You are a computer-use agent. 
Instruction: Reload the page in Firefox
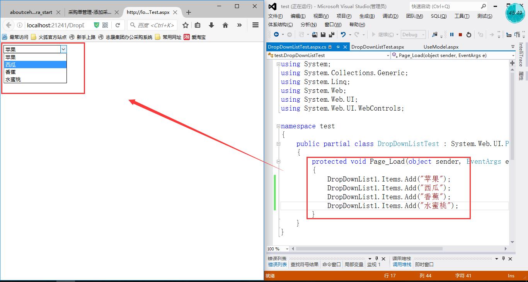click(118, 25)
